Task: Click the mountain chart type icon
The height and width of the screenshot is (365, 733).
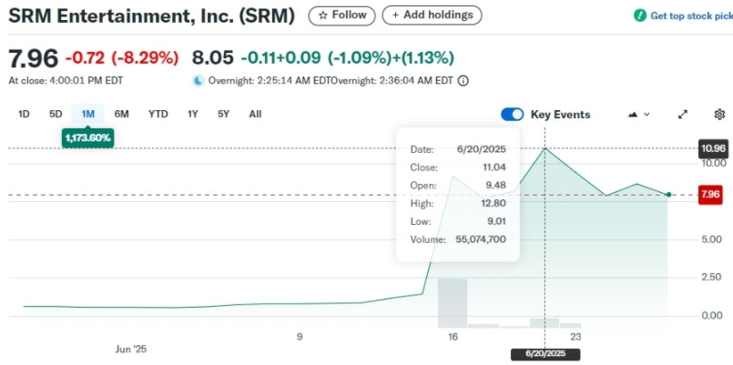Action: [633, 115]
